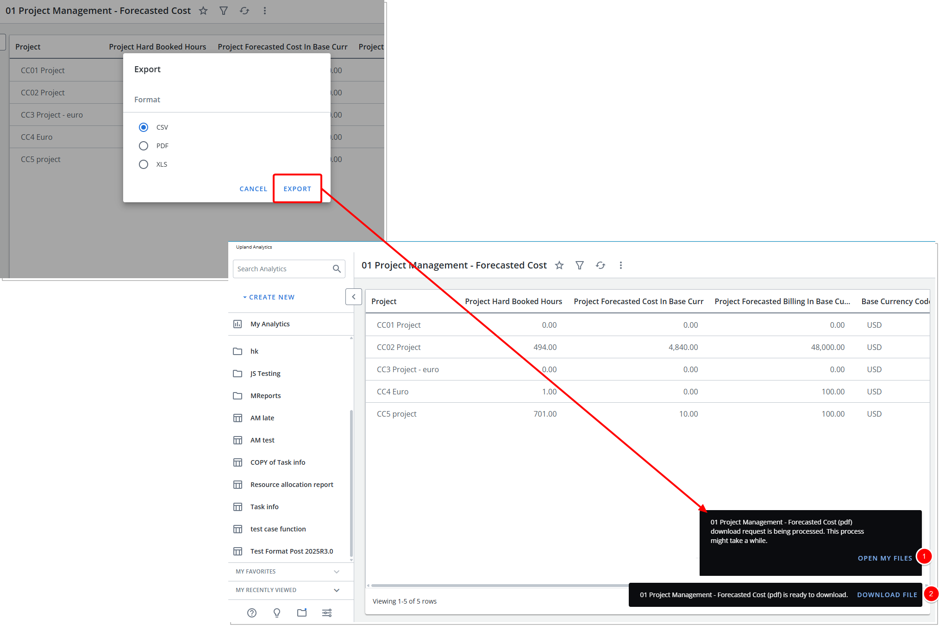Click the refresh icon in lower report header
945x630 pixels.
601,265
